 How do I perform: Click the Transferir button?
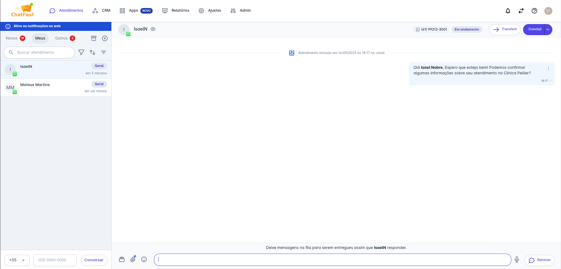click(505, 30)
